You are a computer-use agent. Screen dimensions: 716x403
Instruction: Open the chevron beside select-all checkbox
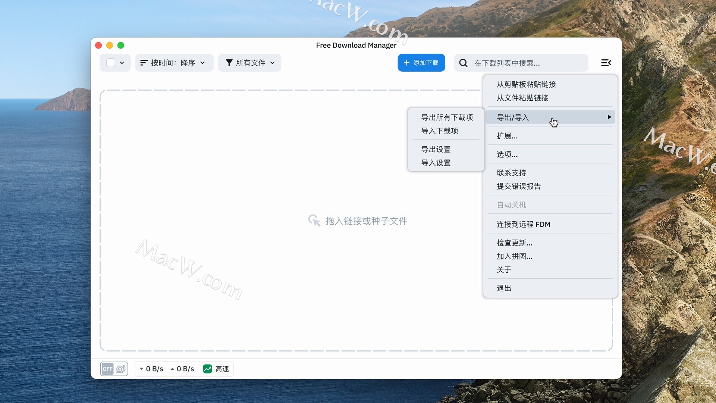122,63
